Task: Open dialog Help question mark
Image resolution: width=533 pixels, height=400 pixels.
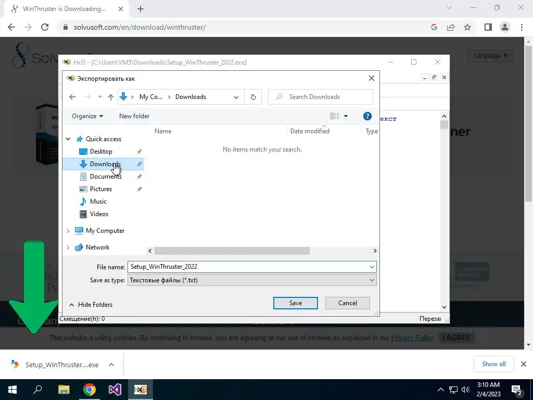Action: pos(367,116)
